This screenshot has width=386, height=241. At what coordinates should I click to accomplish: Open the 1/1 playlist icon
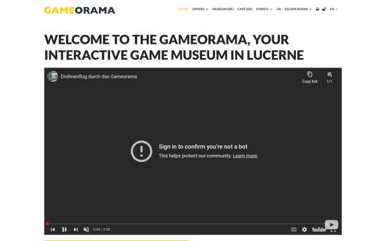tap(329, 77)
